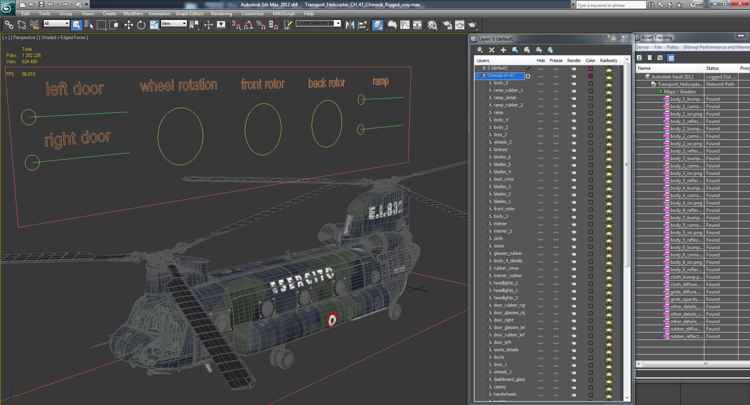The width and height of the screenshot is (750, 405).
Task: Click the Status column header in Asset Tracking
Action: point(722,68)
